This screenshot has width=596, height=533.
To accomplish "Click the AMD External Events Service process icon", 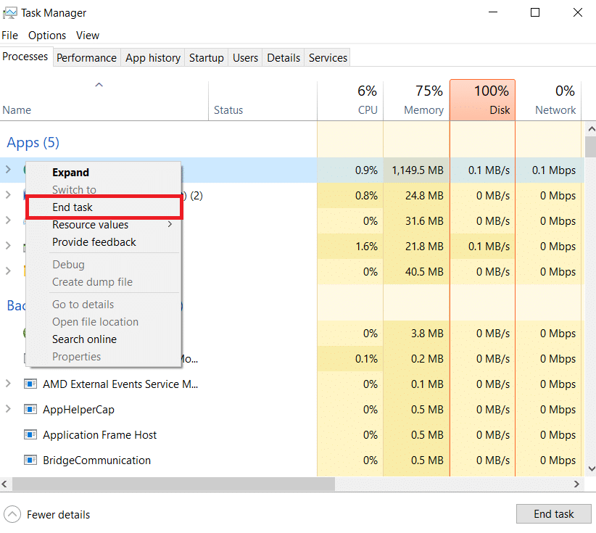I will (30, 384).
